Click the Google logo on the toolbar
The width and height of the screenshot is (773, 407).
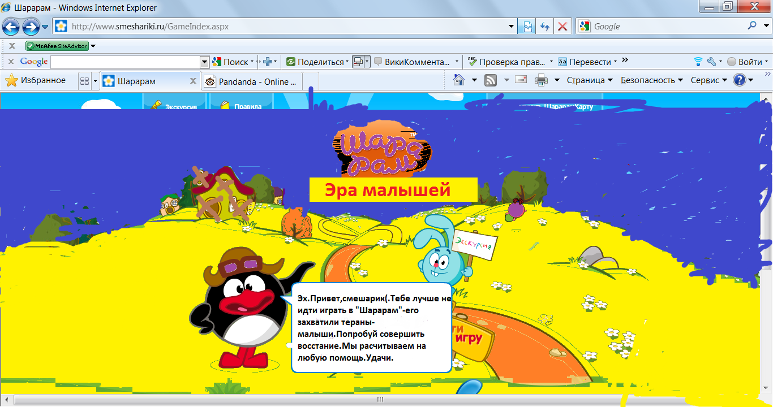[x=34, y=62]
